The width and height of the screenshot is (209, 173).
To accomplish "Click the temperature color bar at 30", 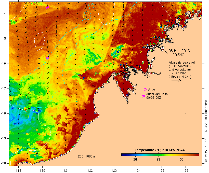I will tap(181, 155).
